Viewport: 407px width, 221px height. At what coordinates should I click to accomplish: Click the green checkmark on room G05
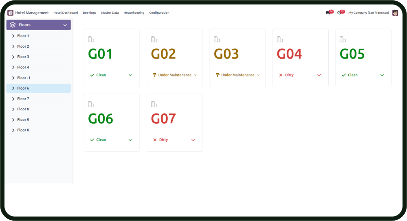click(344, 75)
